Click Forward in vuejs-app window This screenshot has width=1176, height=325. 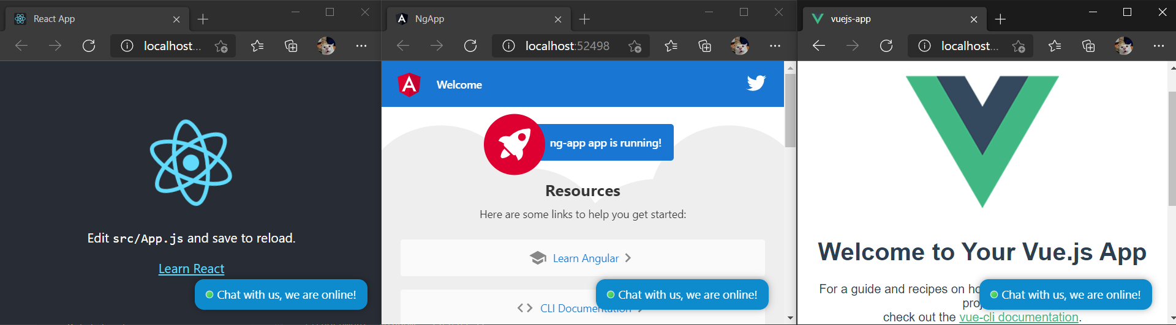coord(853,46)
